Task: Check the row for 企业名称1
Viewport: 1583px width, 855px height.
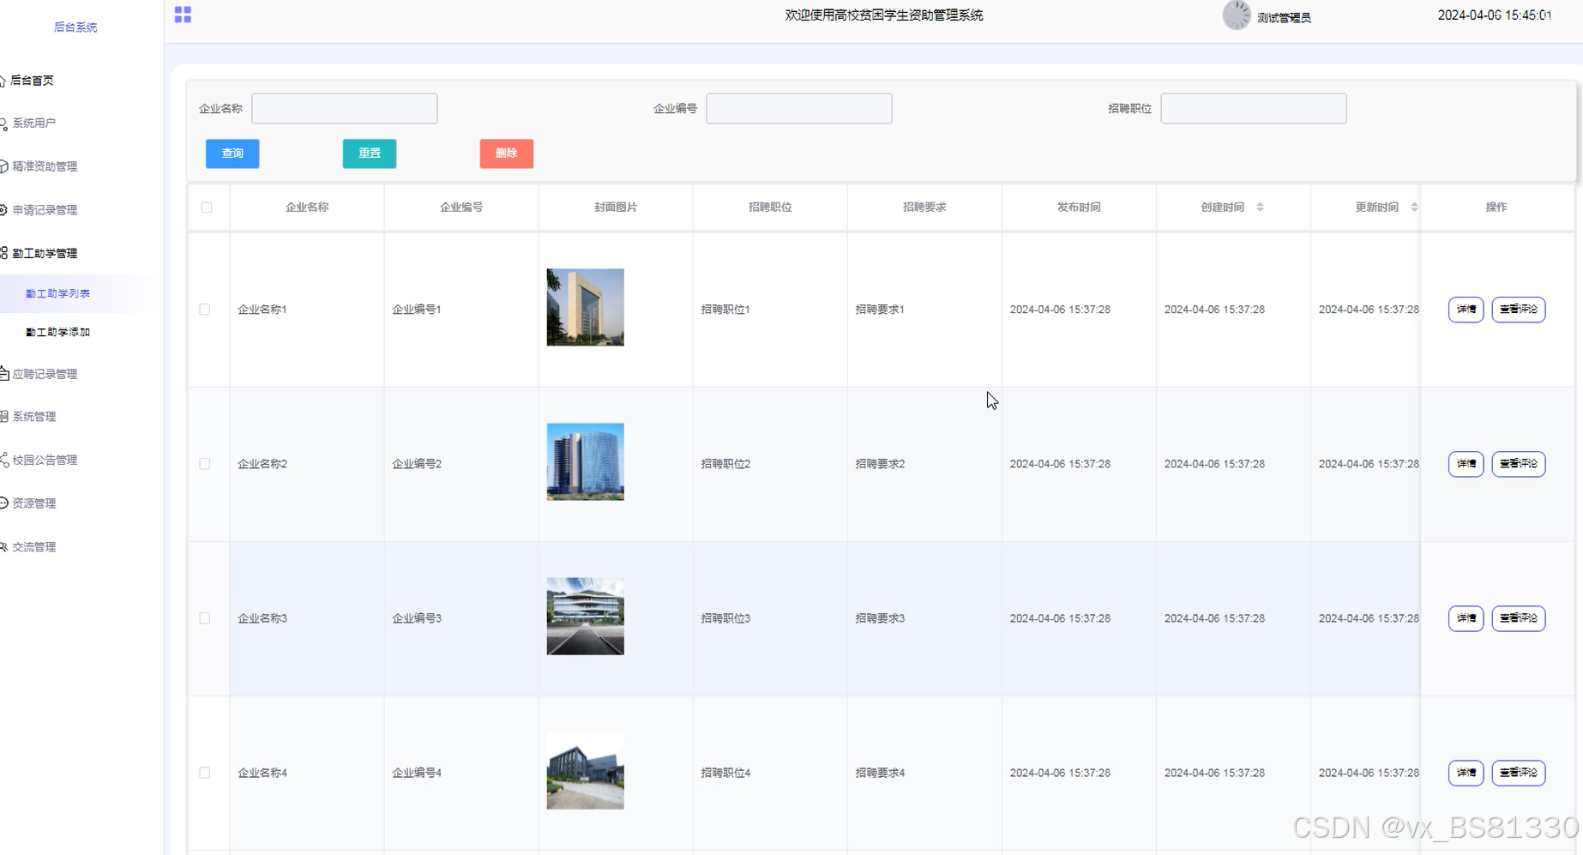Action: click(205, 310)
